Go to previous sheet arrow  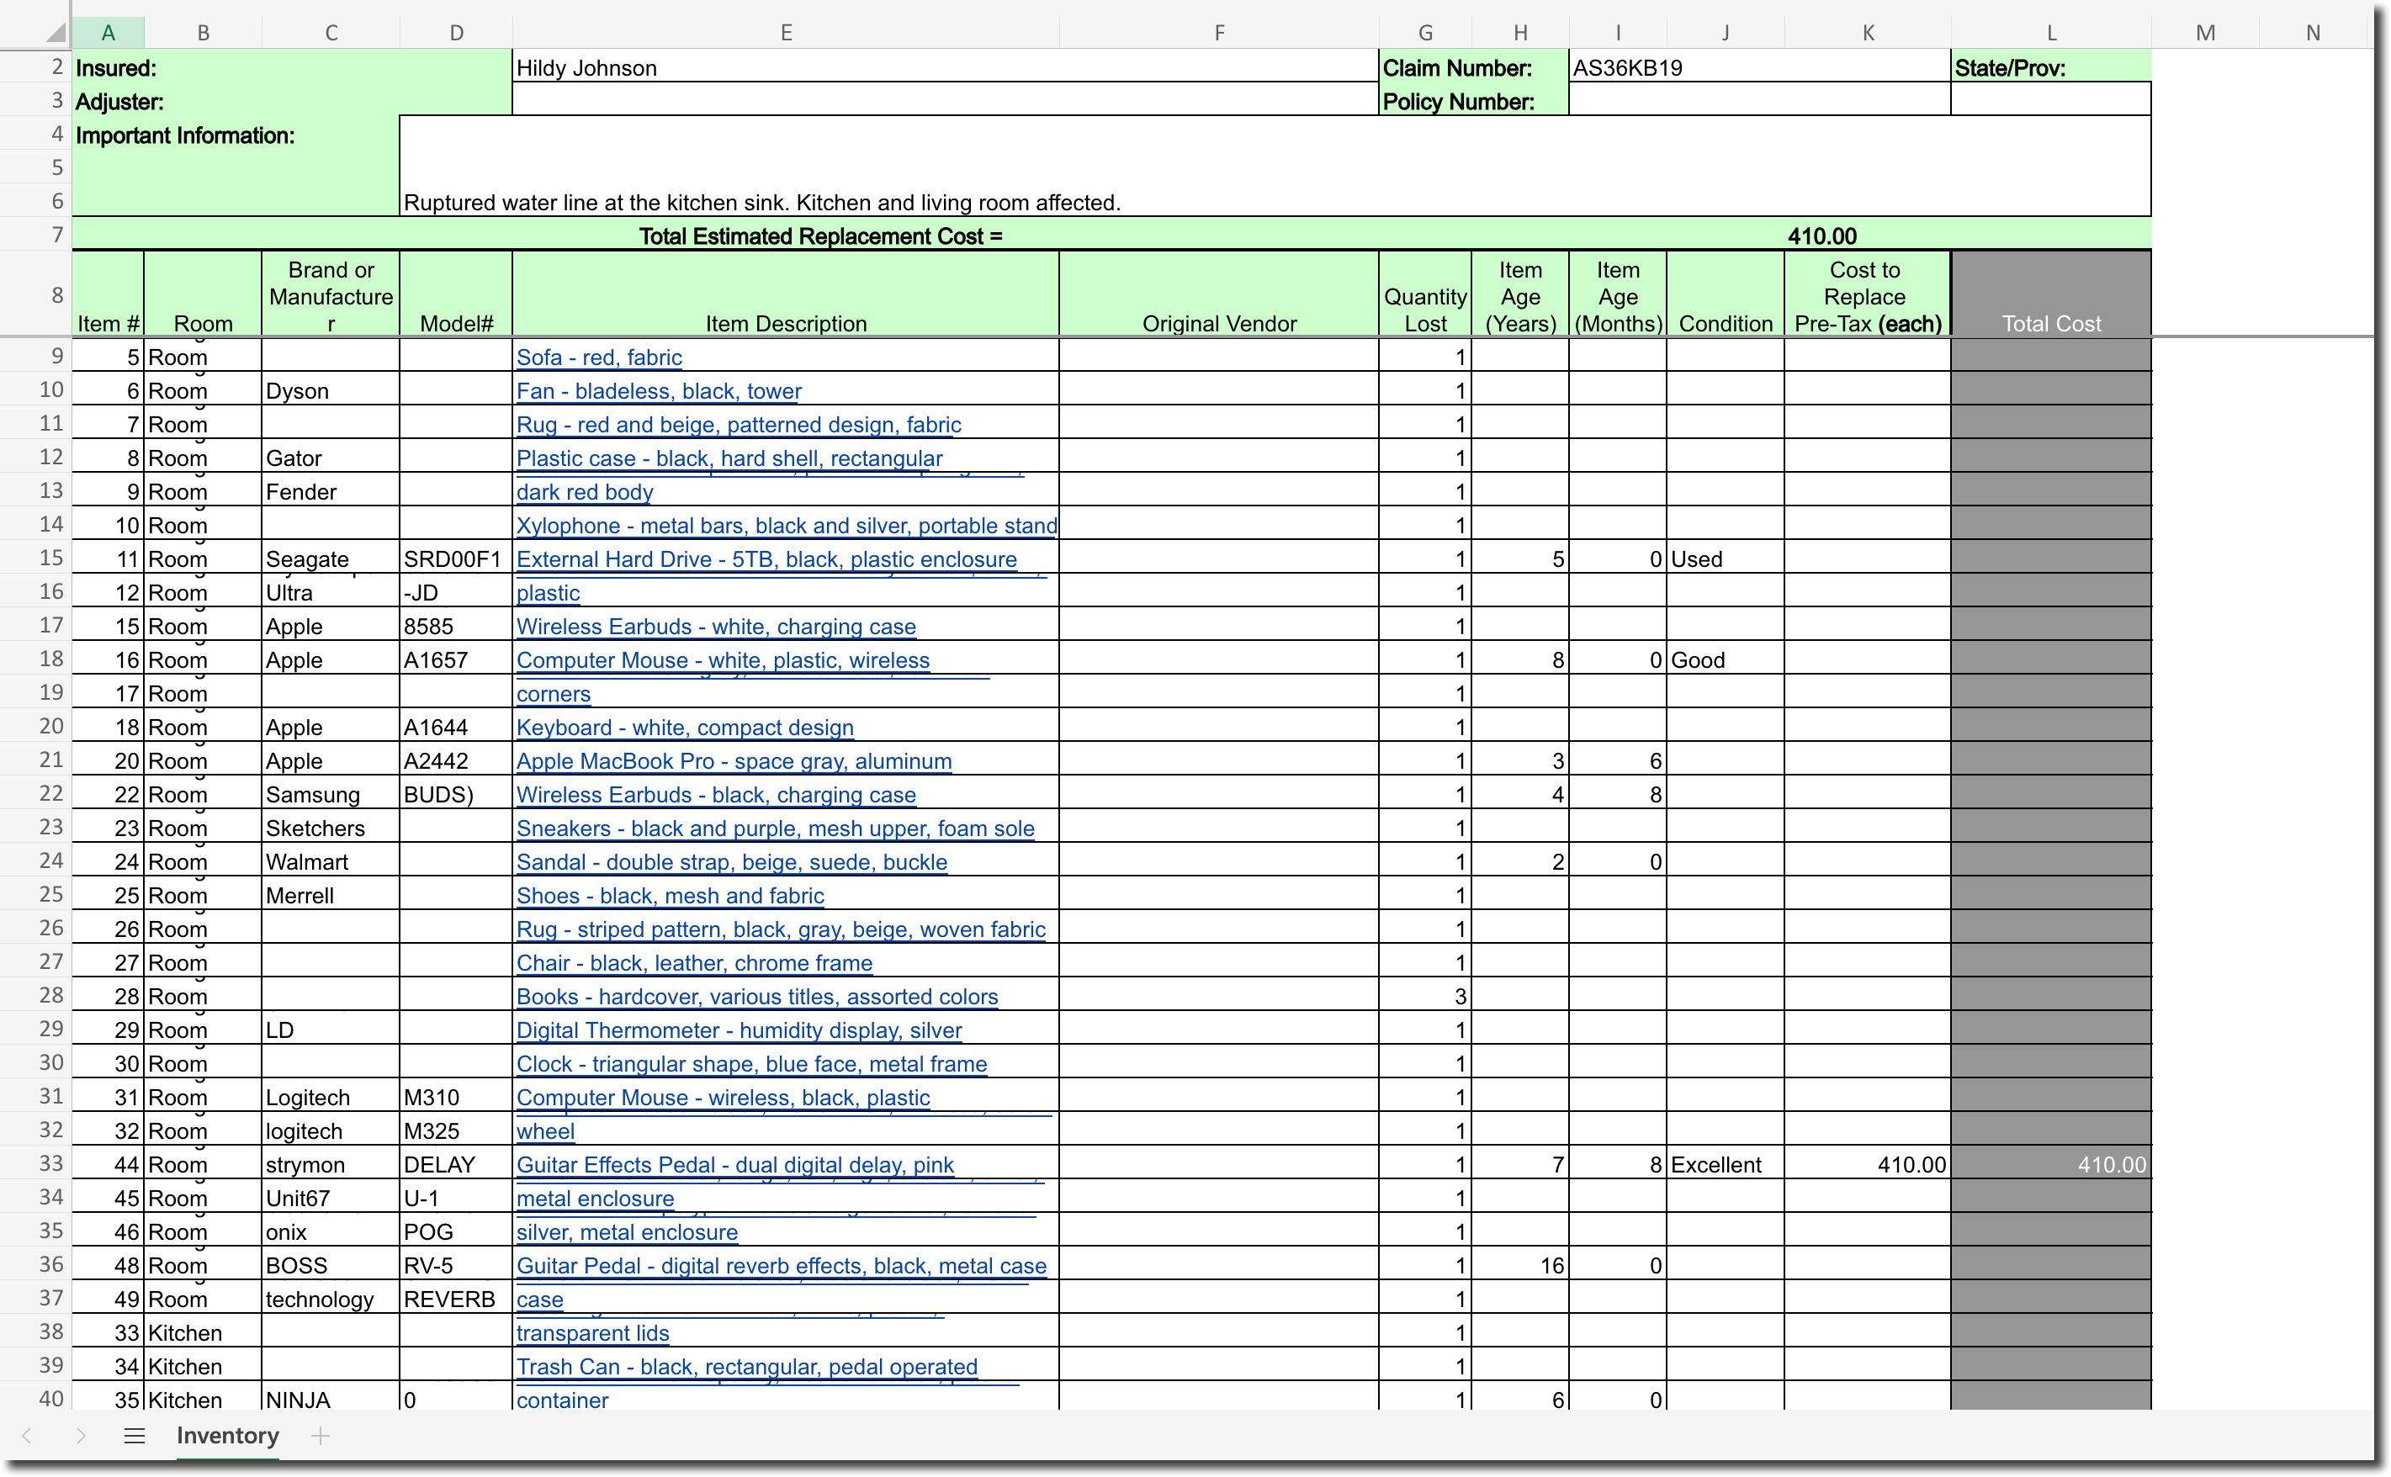[28, 1435]
